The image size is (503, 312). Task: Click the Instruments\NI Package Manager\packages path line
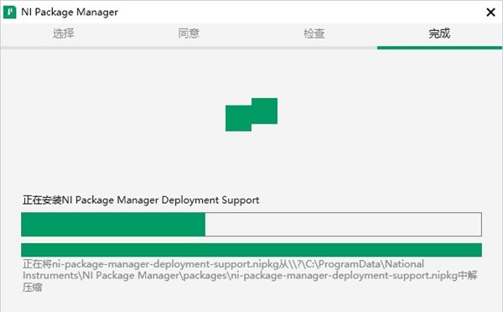(250, 275)
